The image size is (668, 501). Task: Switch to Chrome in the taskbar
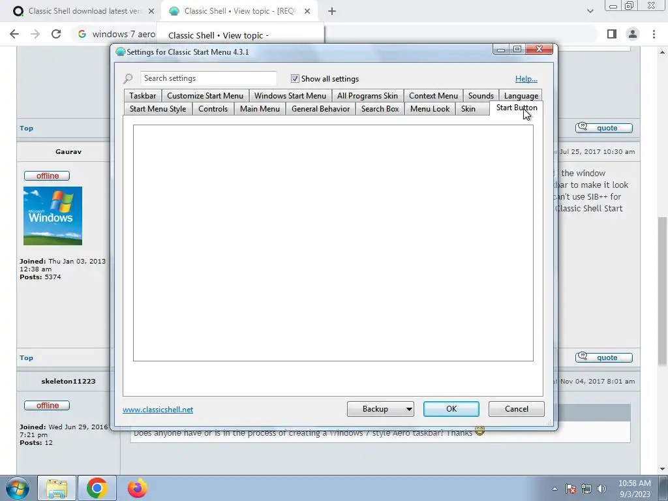[x=97, y=488]
